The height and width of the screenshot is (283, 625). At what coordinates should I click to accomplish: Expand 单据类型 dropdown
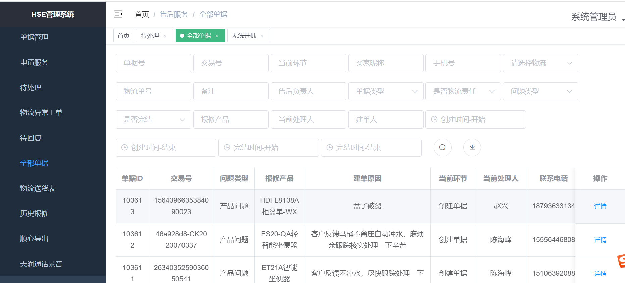click(x=386, y=91)
